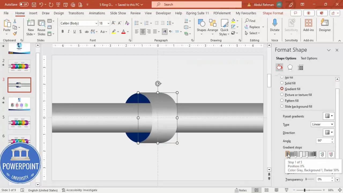Open the font name dropdown

coord(96,23)
